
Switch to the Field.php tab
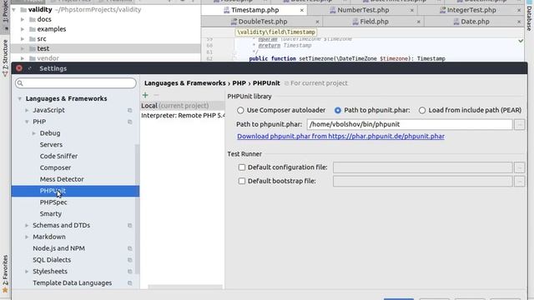[x=374, y=22]
